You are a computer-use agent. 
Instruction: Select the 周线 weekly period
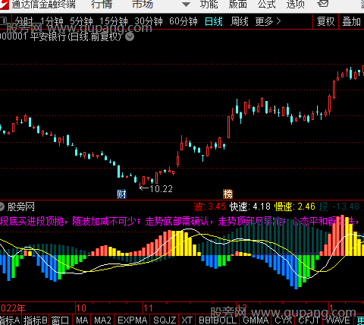(x=240, y=21)
